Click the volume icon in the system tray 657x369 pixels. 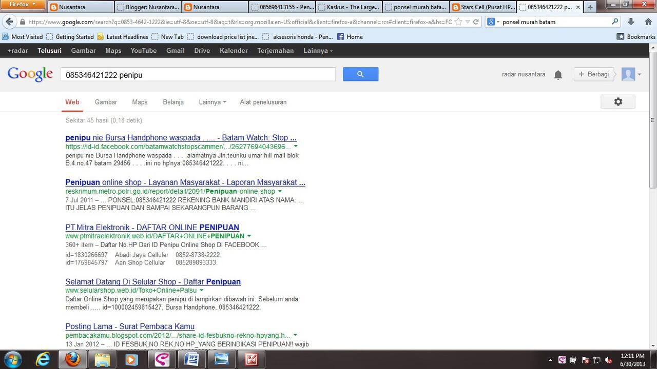[x=608, y=360]
